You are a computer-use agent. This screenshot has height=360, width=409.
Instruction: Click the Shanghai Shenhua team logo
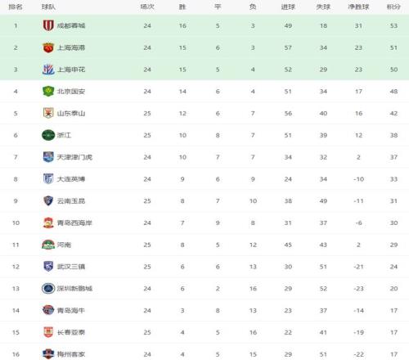tap(48, 70)
